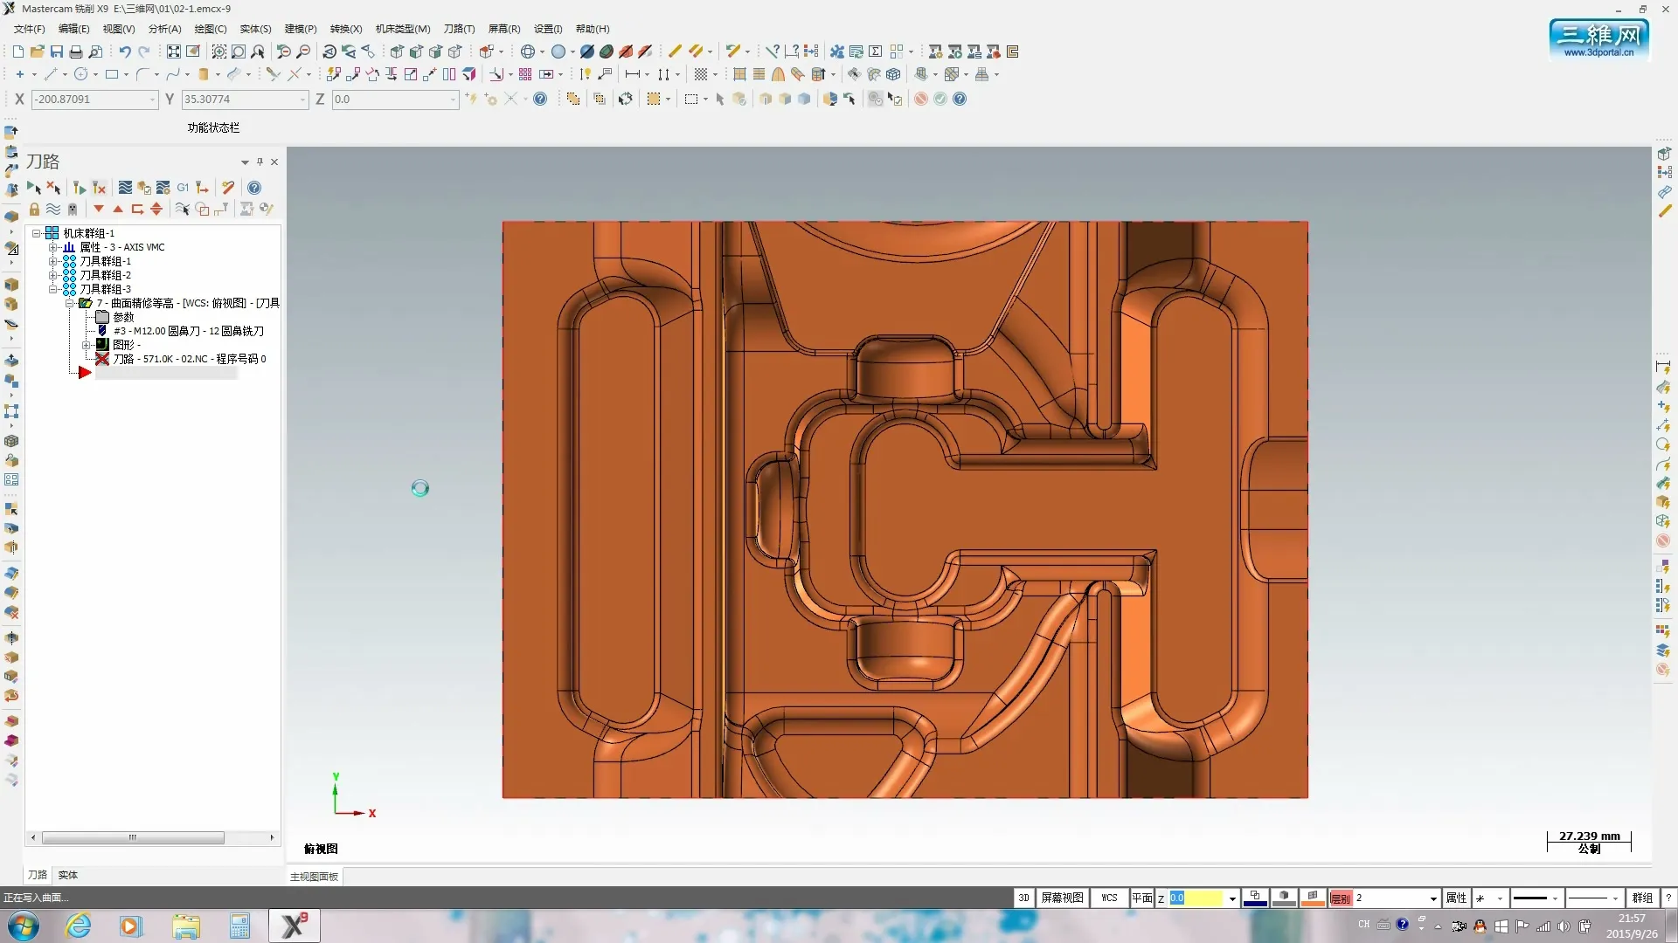Click the toolpath manager help icon
The image size is (1678, 943).
[x=254, y=188]
